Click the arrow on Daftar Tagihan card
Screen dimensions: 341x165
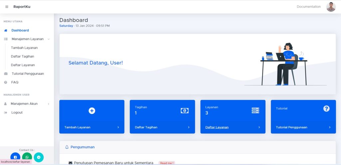[188, 127]
